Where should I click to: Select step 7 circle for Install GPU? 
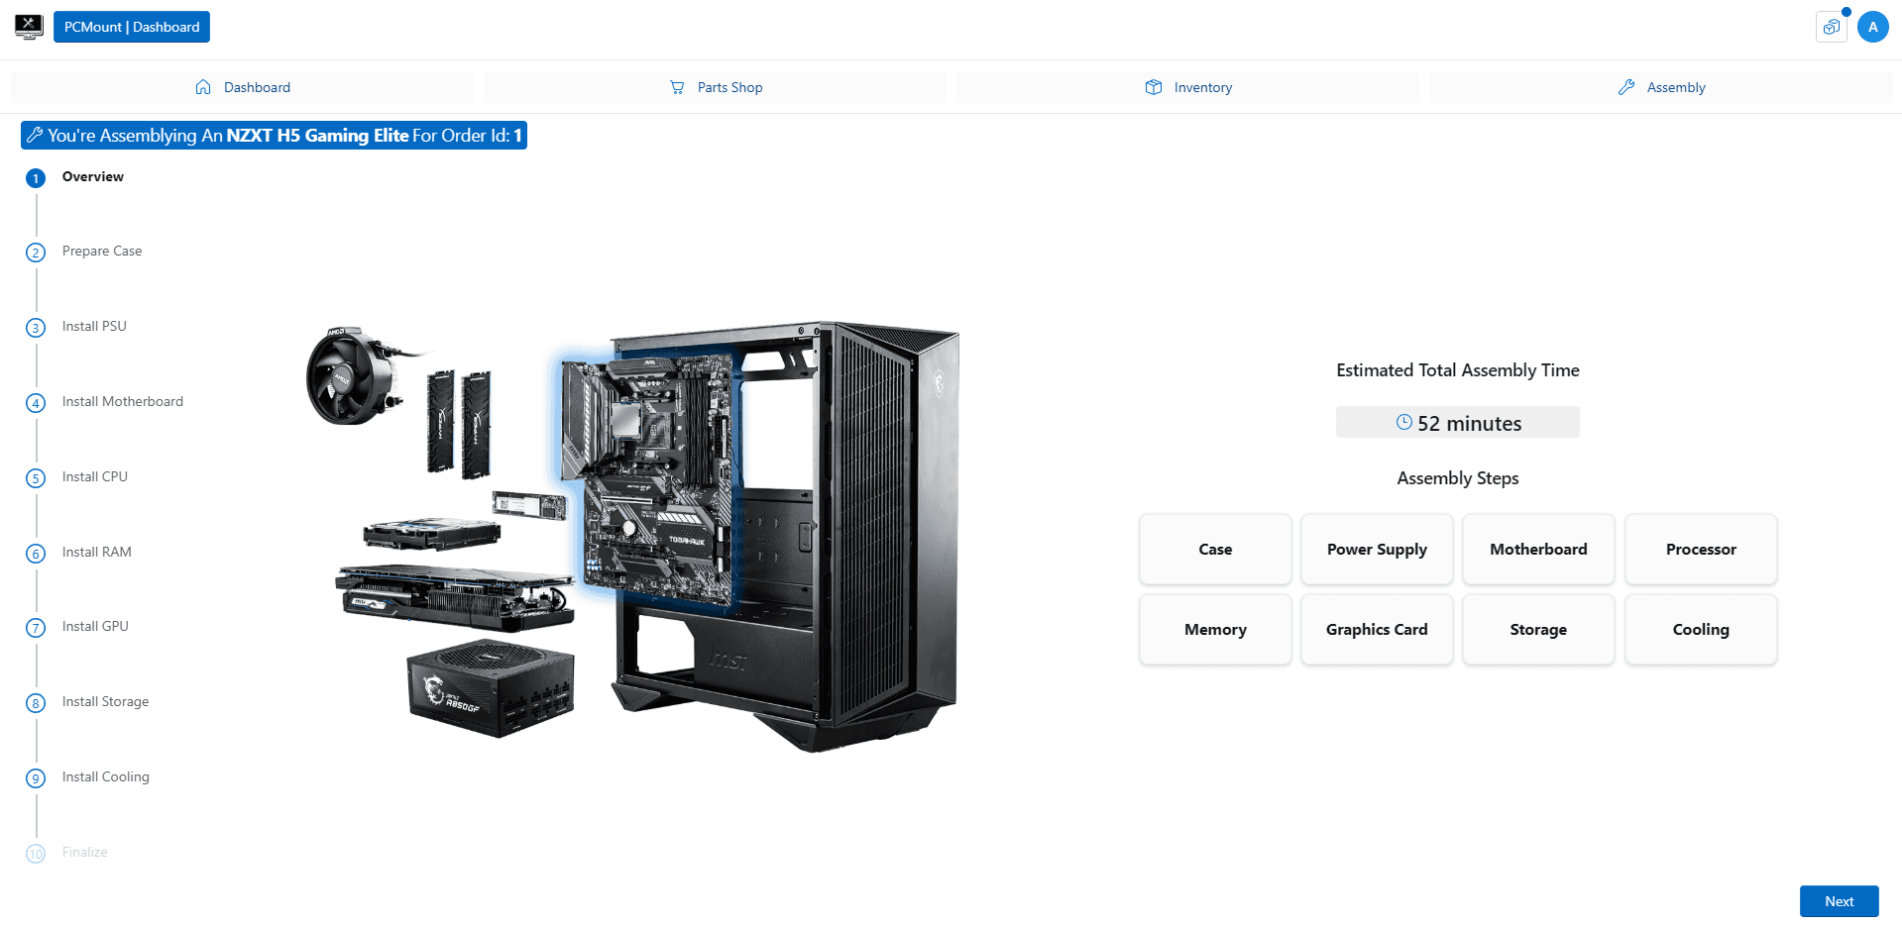(36, 628)
